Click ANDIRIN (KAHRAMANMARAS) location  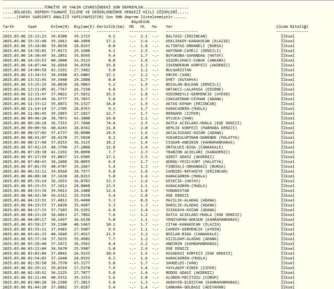192,244
